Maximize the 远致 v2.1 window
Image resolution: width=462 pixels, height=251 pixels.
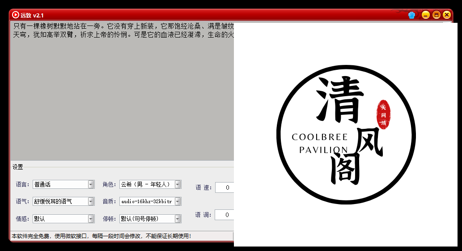[x=437, y=15]
